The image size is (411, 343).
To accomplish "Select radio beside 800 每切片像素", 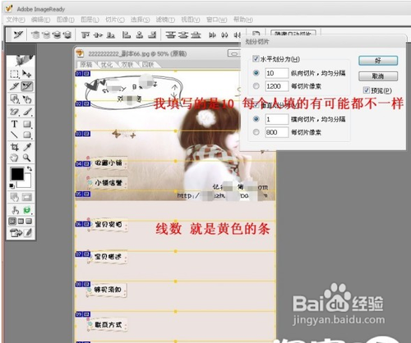I will (x=256, y=132).
